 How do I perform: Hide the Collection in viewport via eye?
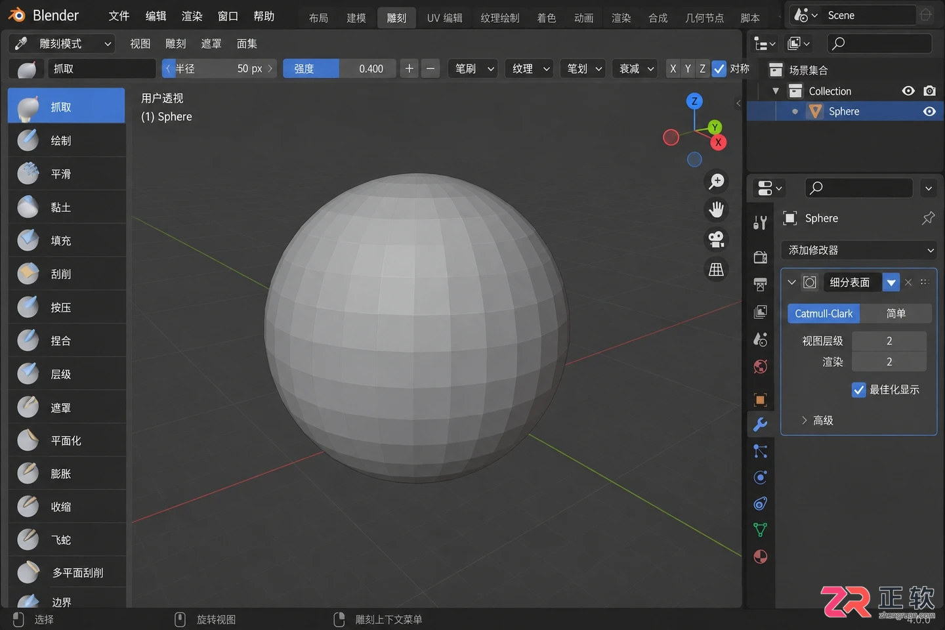click(x=908, y=91)
